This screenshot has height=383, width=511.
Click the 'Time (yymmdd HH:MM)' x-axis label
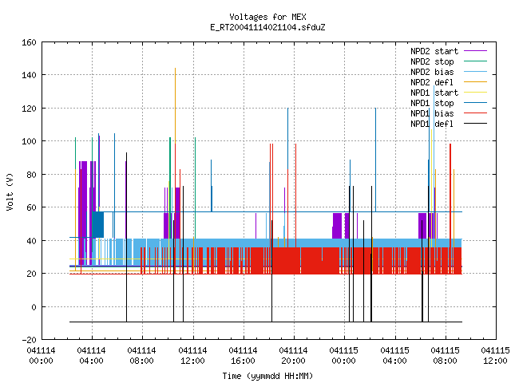(x=267, y=376)
